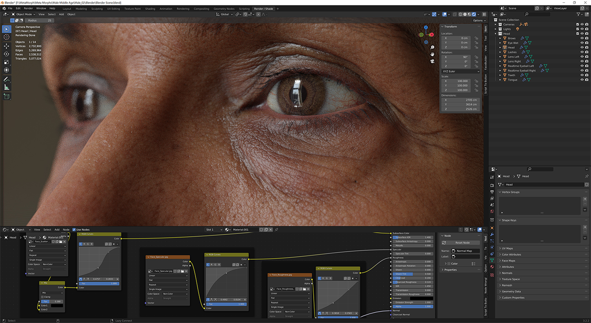Expand the Properties section in Node panel
Image resolution: width=591 pixels, height=323 pixels.
(450, 270)
